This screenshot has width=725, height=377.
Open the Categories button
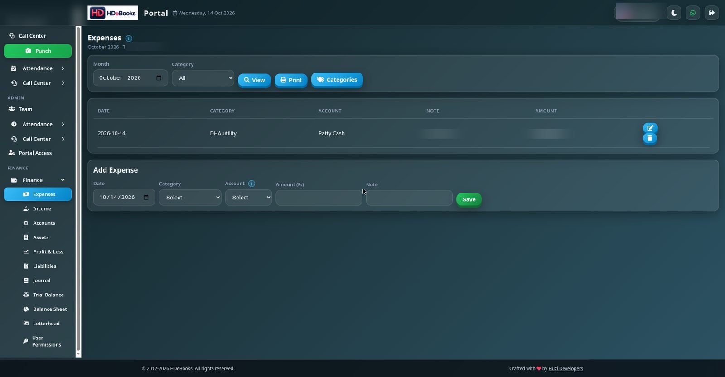(x=337, y=80)
